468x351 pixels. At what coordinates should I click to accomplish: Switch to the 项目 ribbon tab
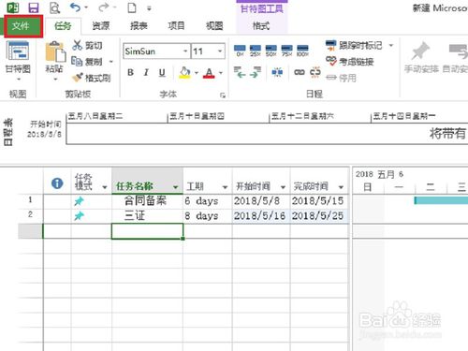[x=176, y=26]
